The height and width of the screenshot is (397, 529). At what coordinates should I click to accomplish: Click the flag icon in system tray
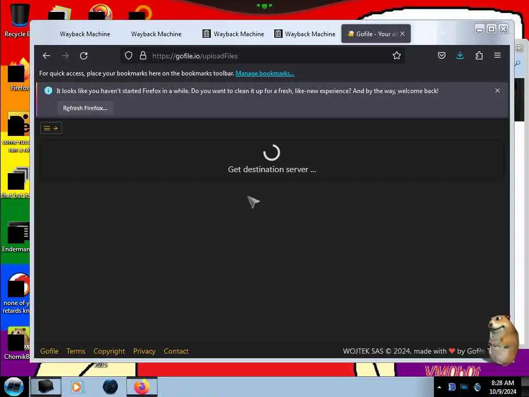coord(452,387)
